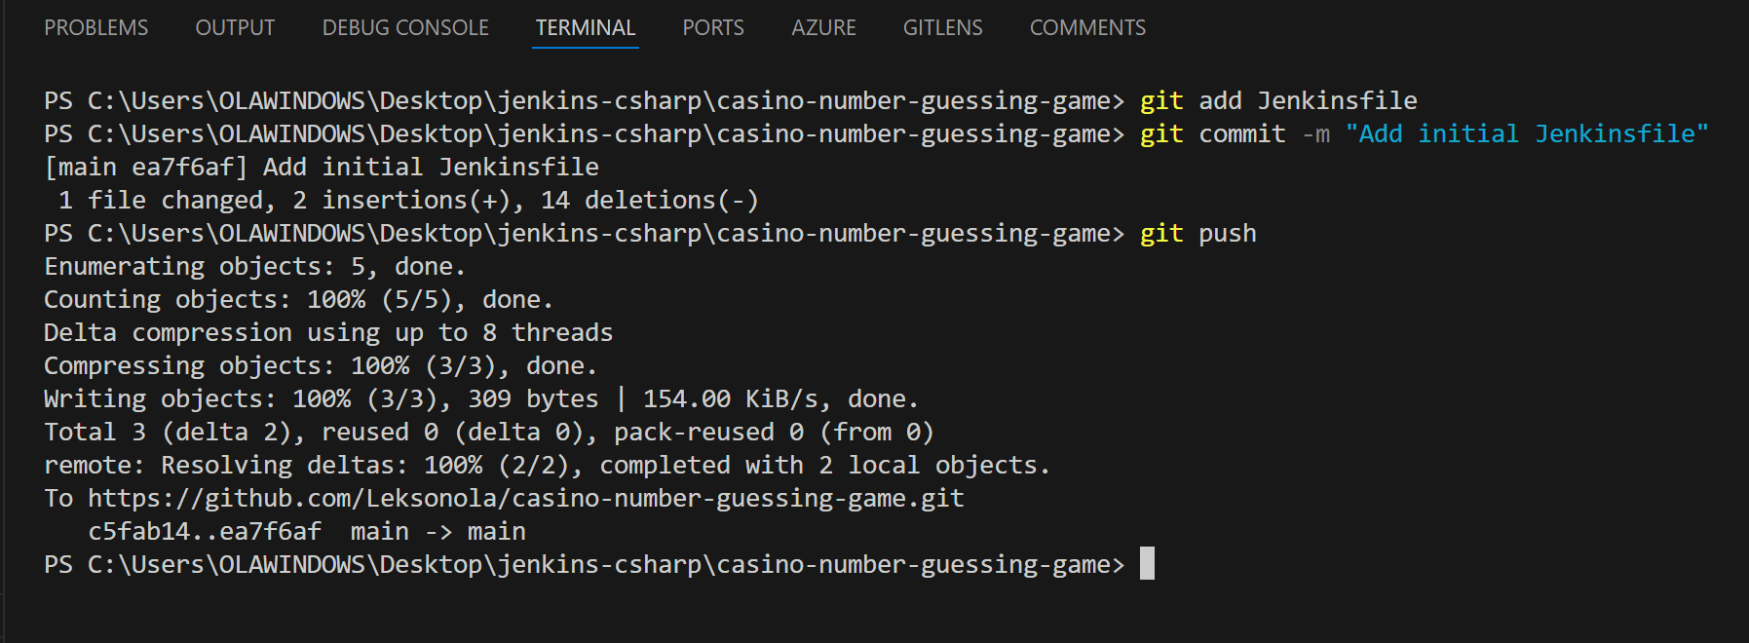Click the 'Counting objects: 100% (5/5)' line
Image resolution: width=1749 pixels, height=643 pixels.
click(x=299, y=300)
